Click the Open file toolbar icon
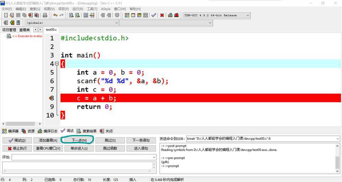342x182 pixels. coord(12,15)
